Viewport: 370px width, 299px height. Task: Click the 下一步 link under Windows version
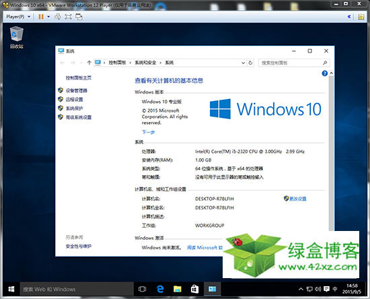[148, 132]
